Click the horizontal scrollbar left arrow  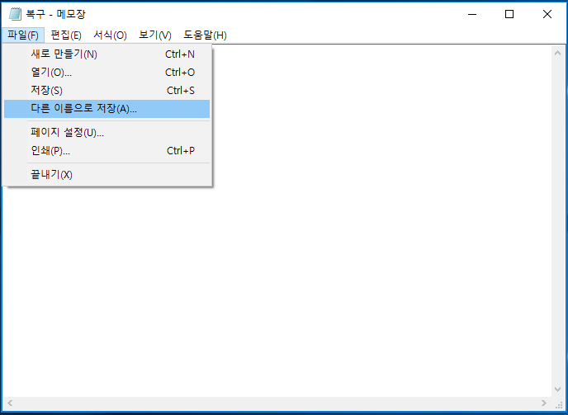tap(10, 403)
